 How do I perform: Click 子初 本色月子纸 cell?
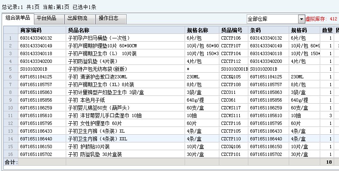pos(125,100)
